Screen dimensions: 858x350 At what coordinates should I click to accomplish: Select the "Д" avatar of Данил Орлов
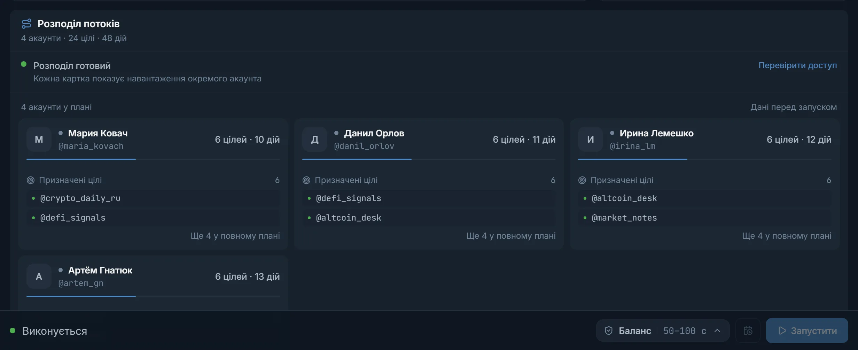point(315,139)
